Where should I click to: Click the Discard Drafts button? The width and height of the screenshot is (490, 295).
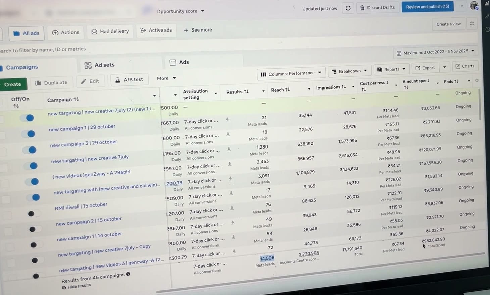click(x=378, y=7)
